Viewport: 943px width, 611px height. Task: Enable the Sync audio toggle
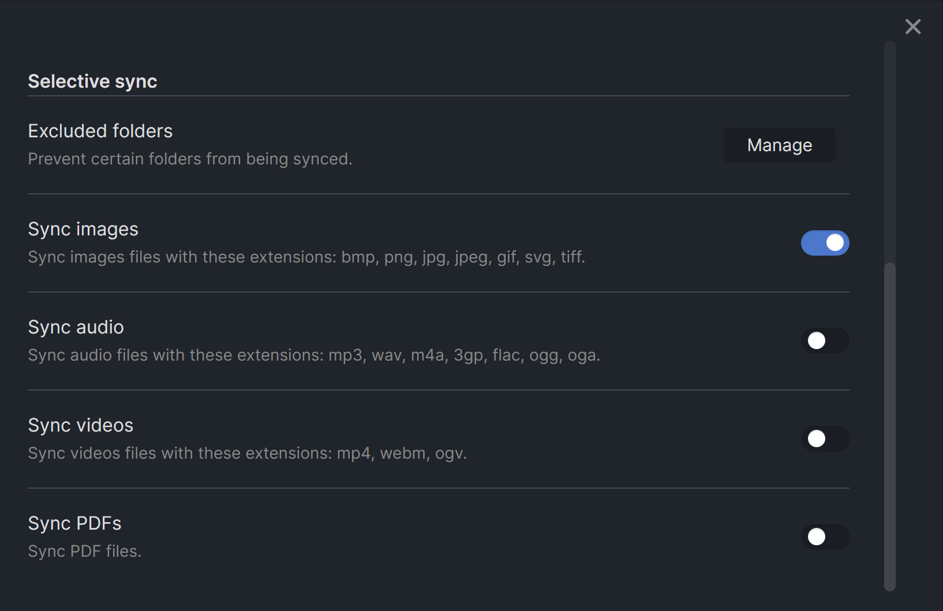(825, 341)
